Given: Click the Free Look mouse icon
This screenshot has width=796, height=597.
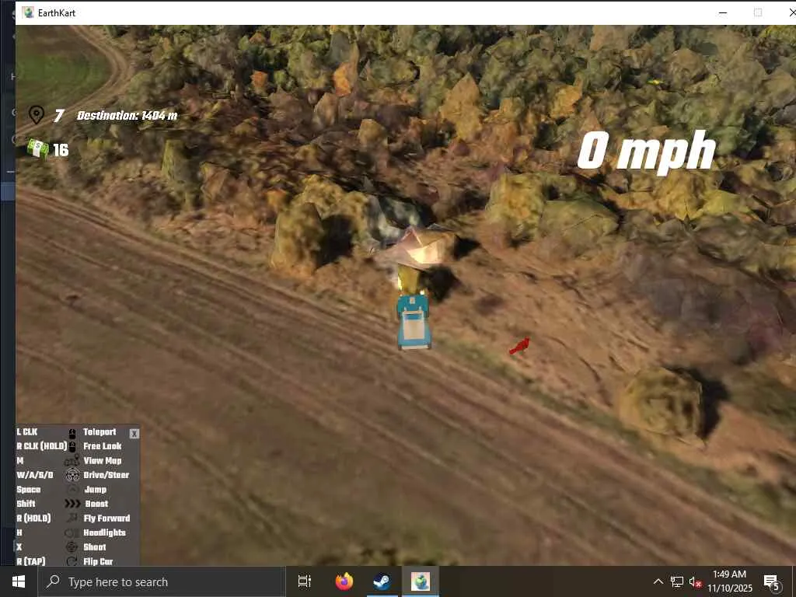Looking at the screenshot, I should pyautogui.click(x=72, y=447).
